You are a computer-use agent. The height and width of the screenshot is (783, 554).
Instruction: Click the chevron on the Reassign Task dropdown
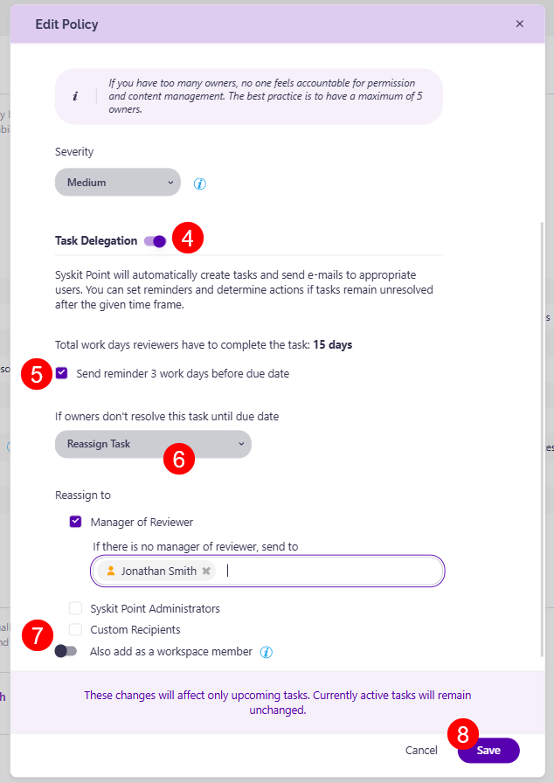(239, 444)
